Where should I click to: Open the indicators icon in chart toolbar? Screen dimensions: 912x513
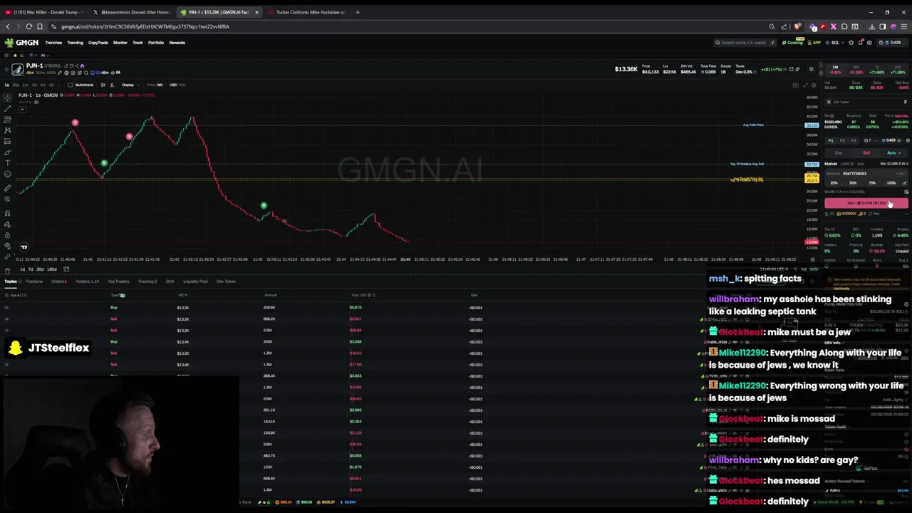tap(103, 85)
